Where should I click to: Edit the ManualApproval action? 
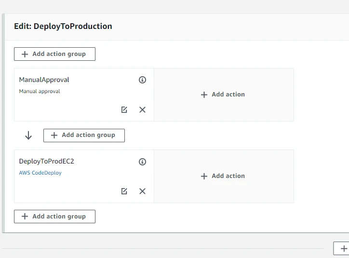click(124, 109)
